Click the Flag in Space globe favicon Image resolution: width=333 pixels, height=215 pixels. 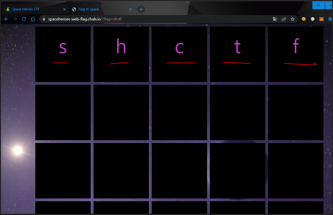click(x=74, y=9)
